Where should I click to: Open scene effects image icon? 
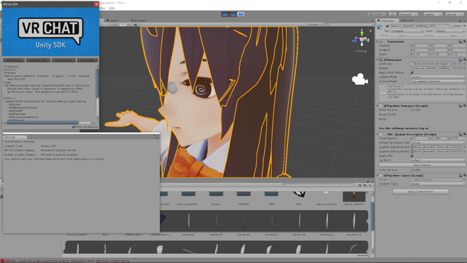tap(135, 25)
